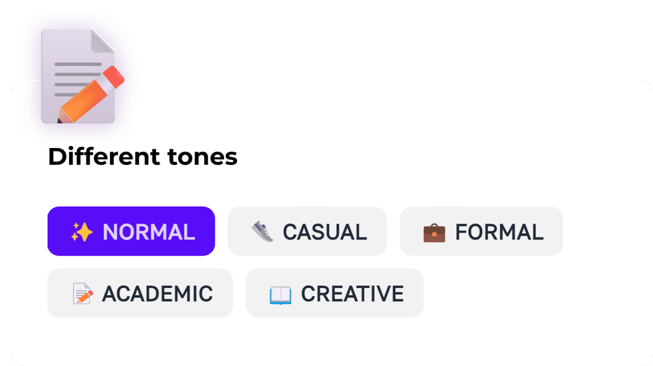Click the briefcase icon beside FORMAL

[434, 233]
